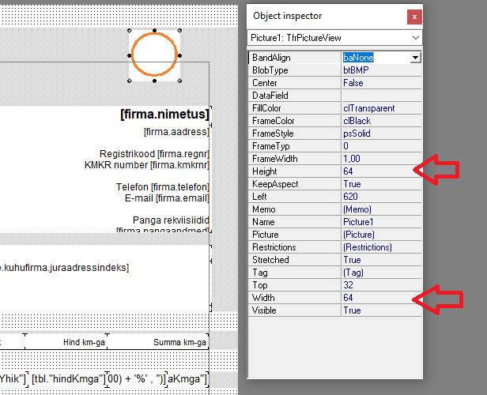Click the Width value 64
The image size is (487, 395).
click(381, 298)
